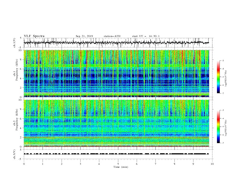
Task: Click the "8" kHz tick of ch.1 spectrogram
Action: coord(21,60)
